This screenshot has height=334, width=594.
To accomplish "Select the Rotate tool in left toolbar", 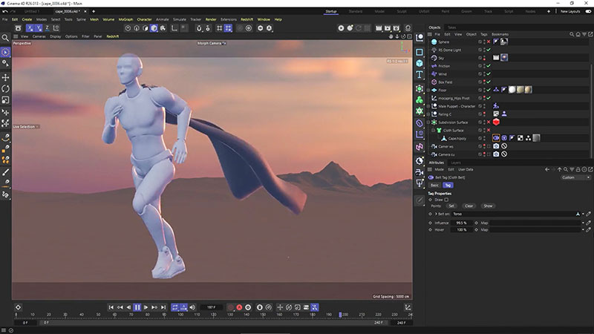I will point(6,88).
